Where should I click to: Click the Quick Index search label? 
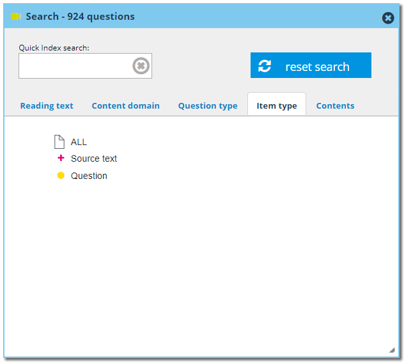[54, 48]
